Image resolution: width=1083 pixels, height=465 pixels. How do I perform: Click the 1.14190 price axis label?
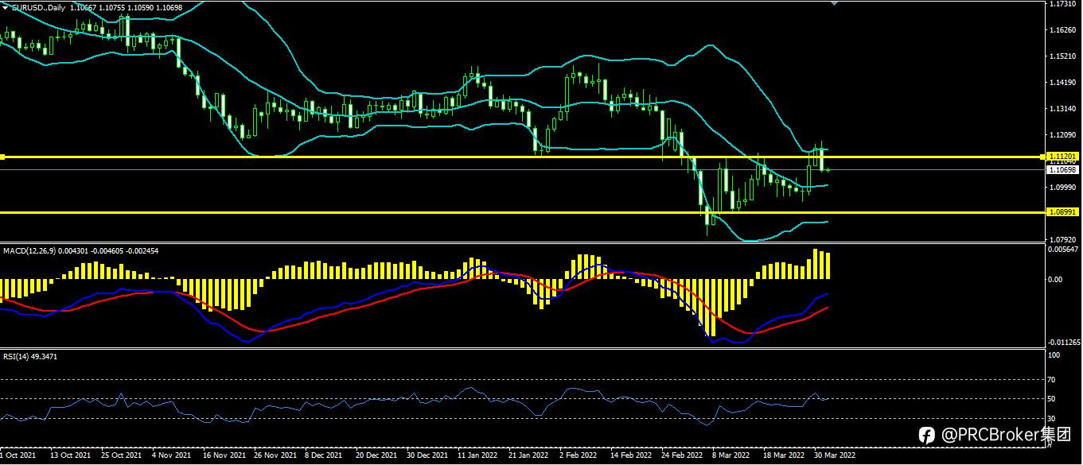(1062, 83)
